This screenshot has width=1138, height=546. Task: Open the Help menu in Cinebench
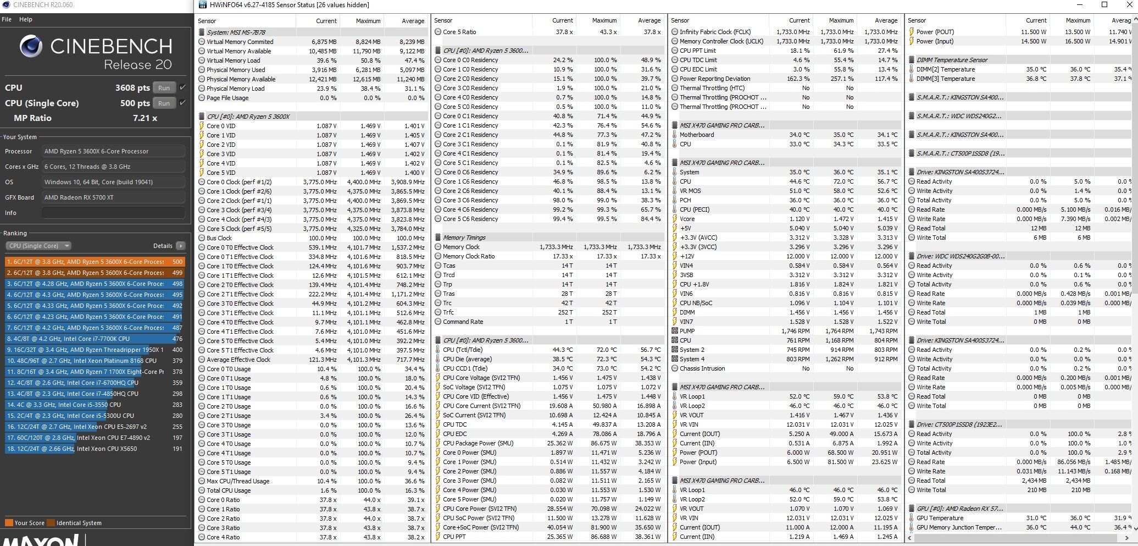point(26,19)
